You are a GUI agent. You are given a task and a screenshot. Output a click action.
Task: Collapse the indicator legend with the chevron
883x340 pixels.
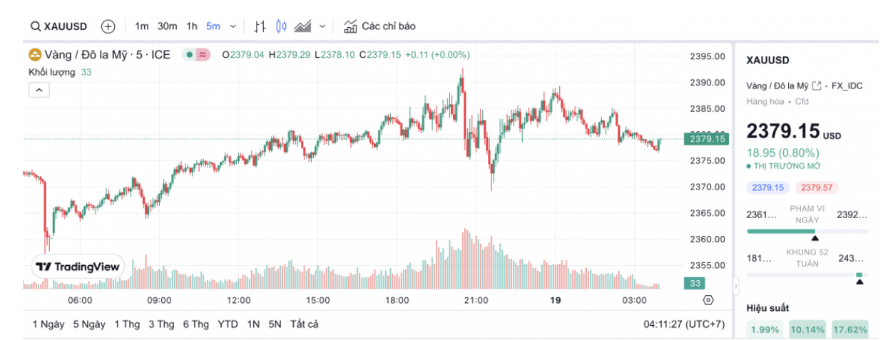click(x=39, y=90)
